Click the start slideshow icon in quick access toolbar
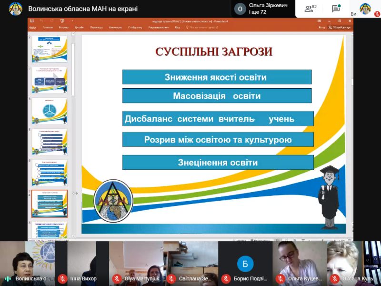 point(62,21)
